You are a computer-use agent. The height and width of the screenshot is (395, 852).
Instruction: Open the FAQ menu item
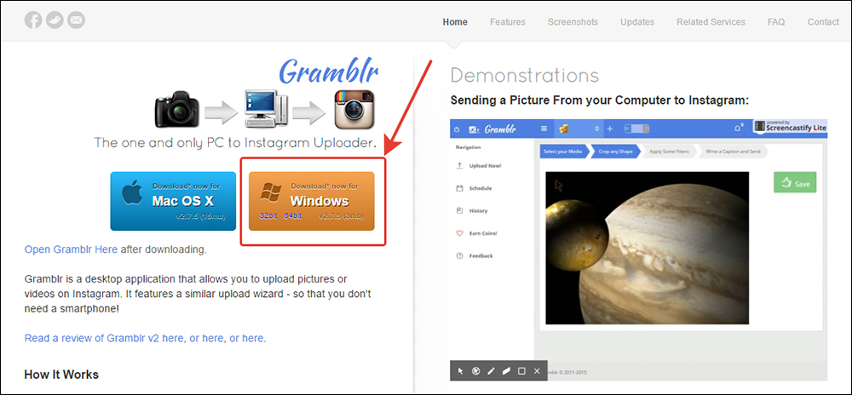(776, 22)
